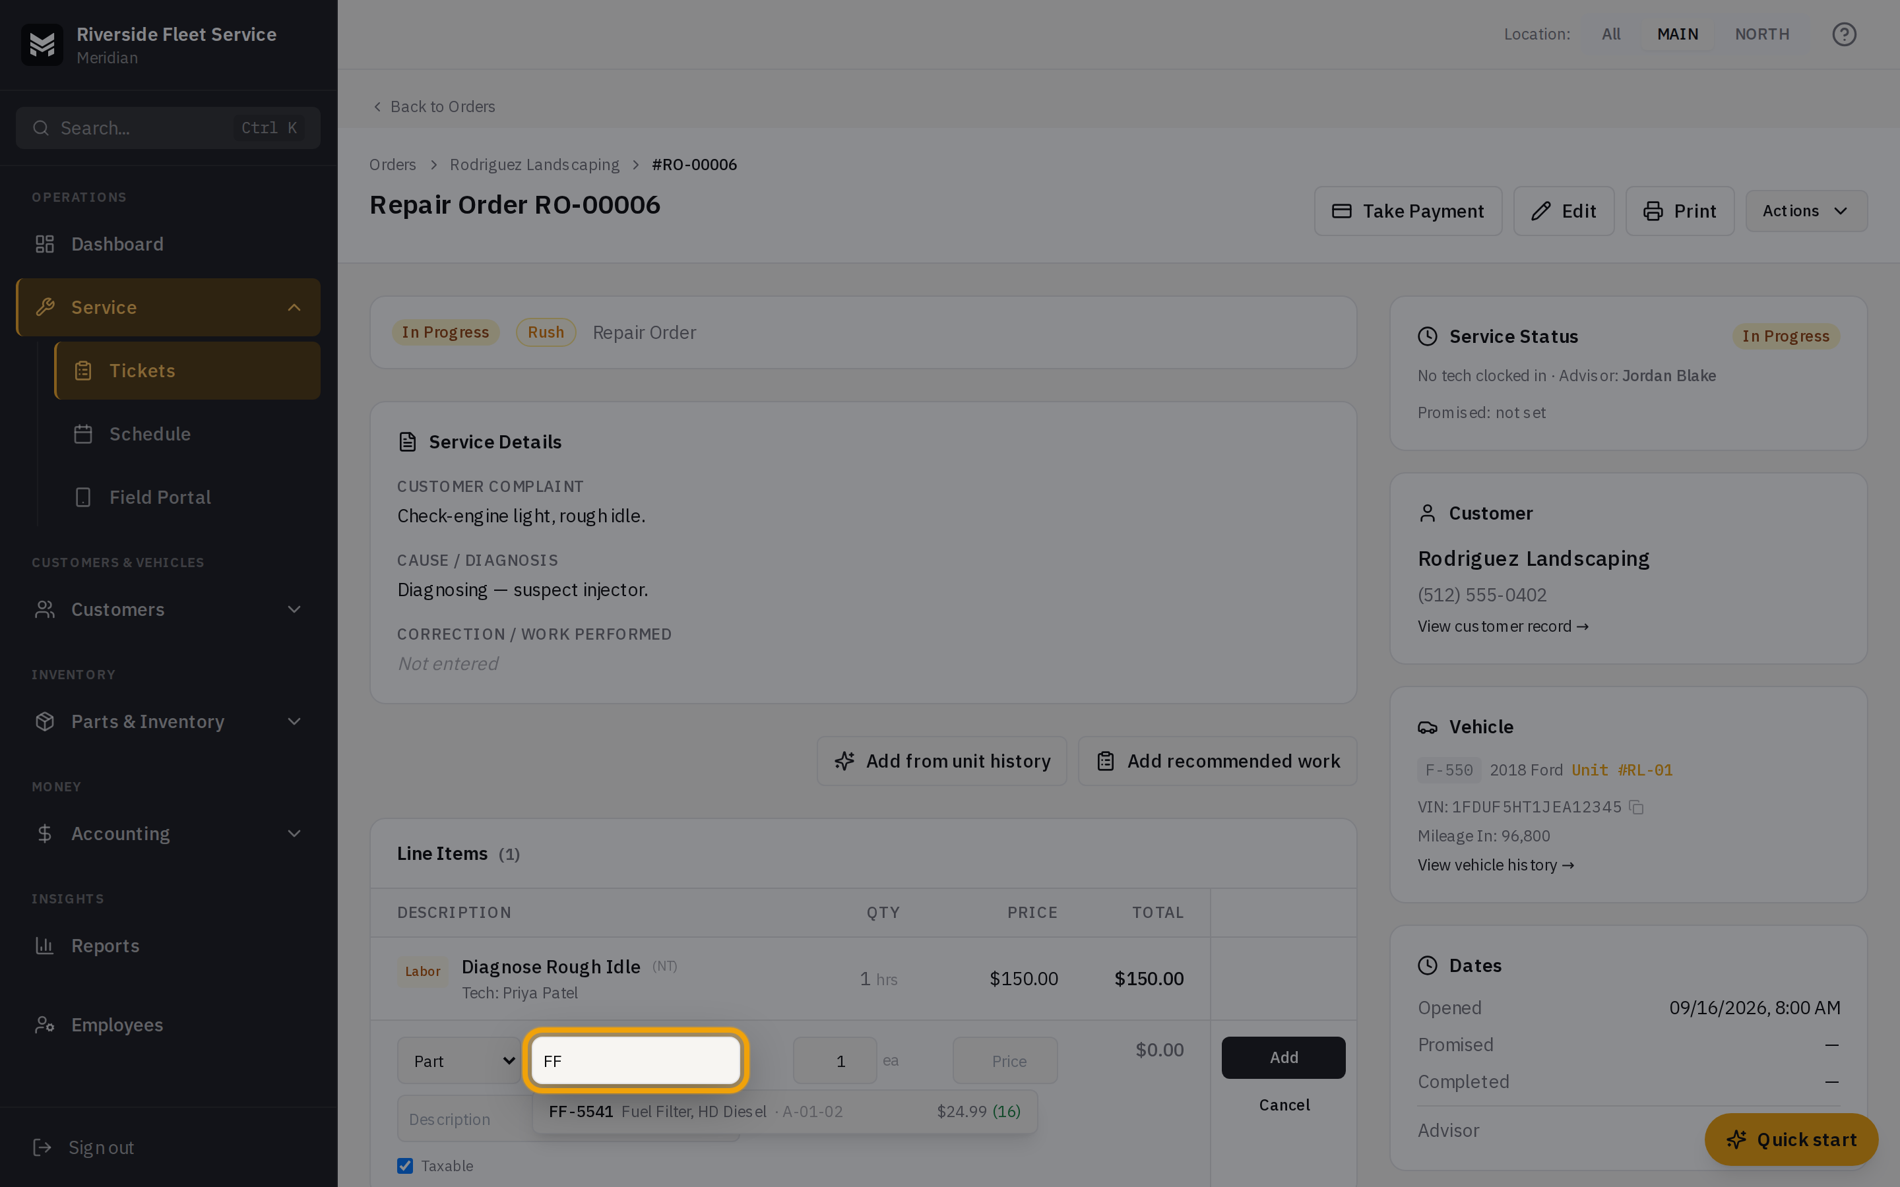
Task: Open the help question-mark icon
Action: pos(1843,34)
